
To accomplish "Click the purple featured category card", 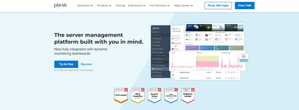I will (x=192, y=48).
